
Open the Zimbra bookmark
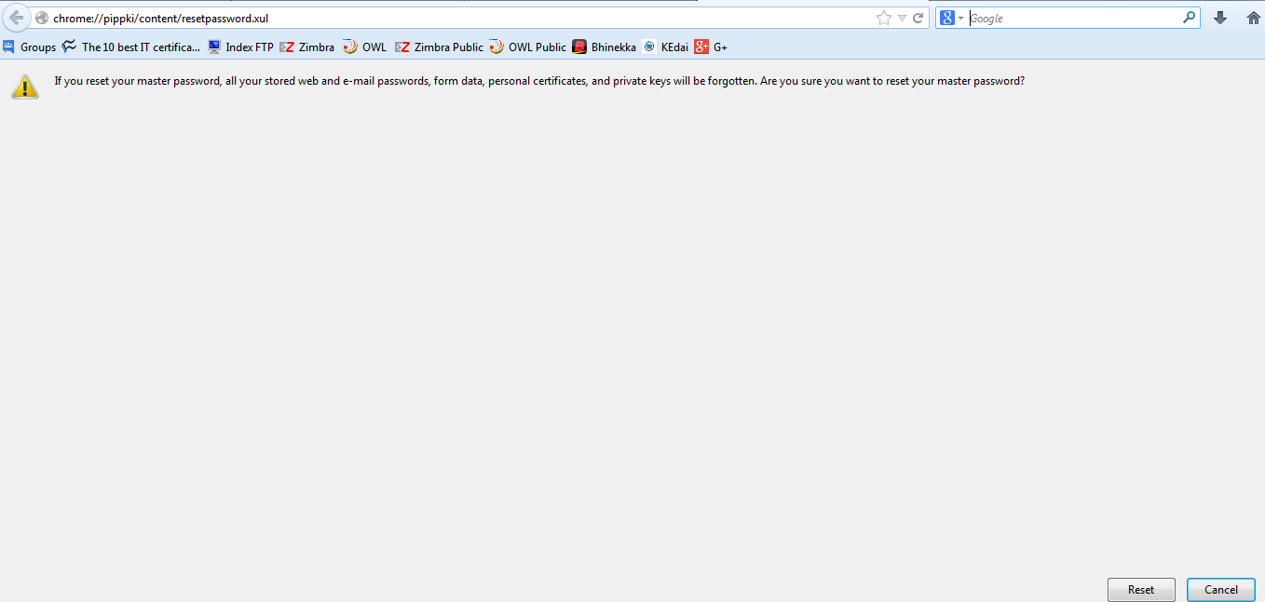(307, 47)
